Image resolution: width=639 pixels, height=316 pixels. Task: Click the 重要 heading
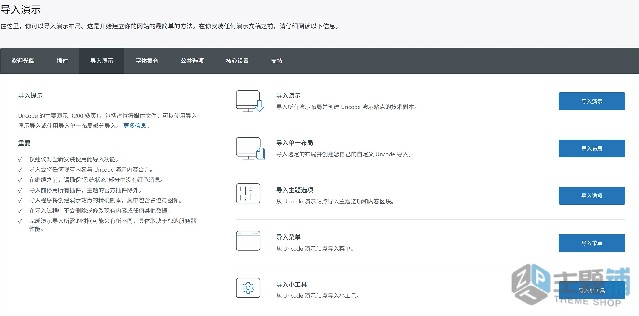24,143
